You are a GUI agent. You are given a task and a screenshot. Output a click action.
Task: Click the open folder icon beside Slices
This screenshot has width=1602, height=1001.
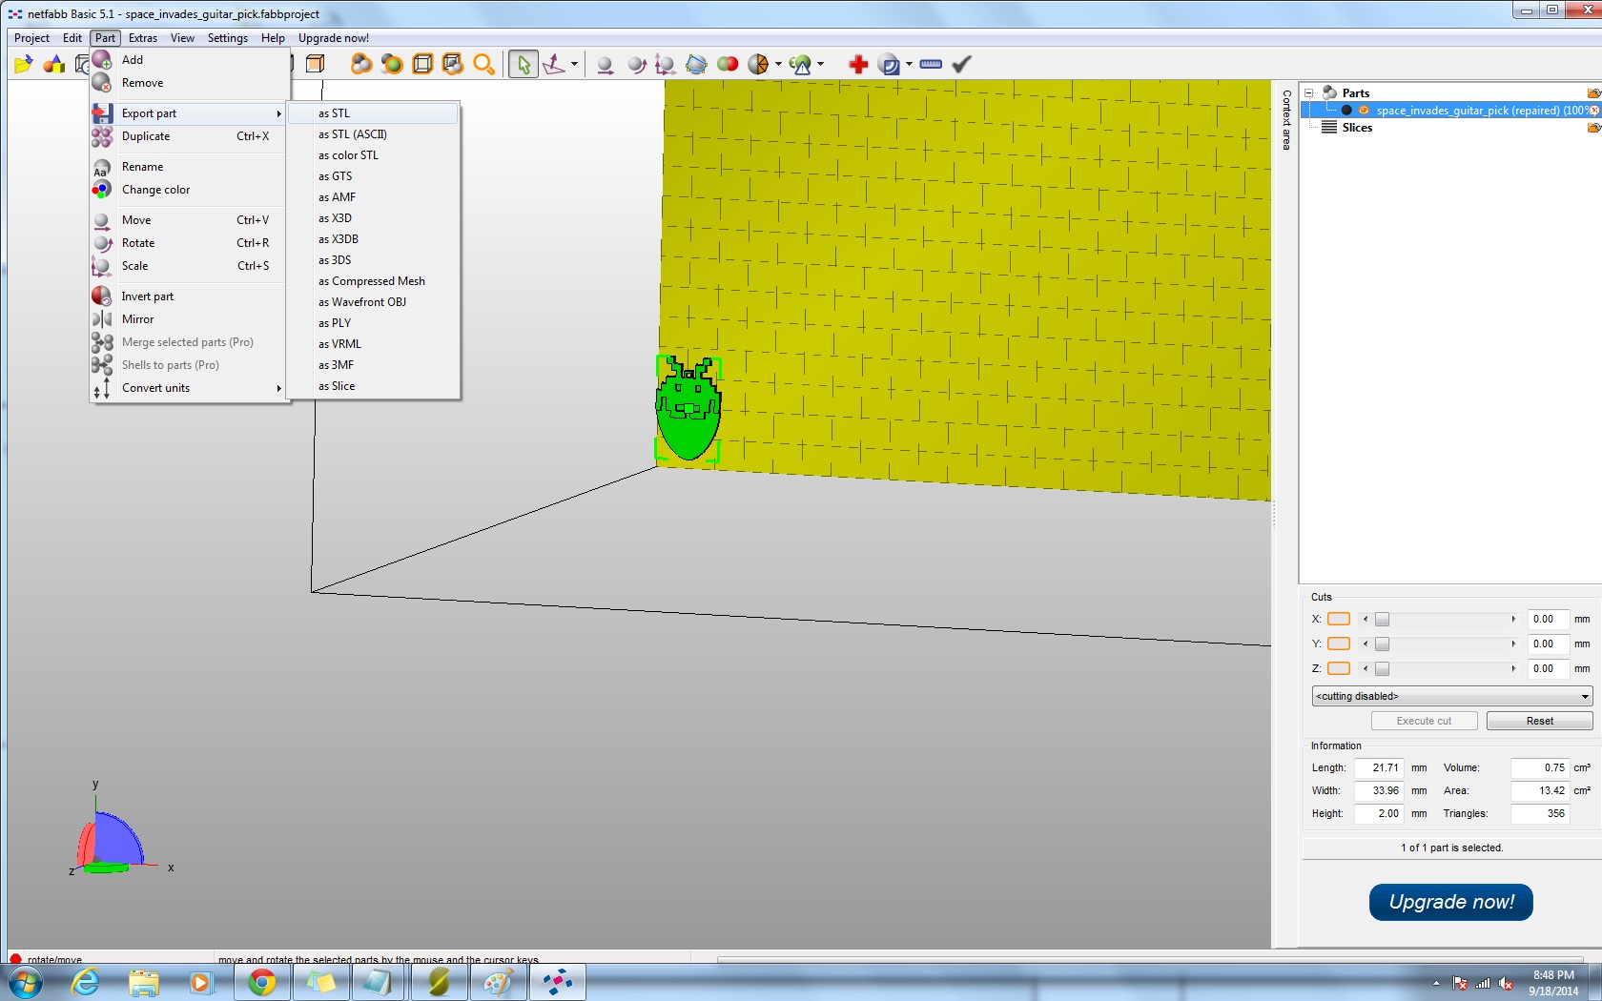(x=1593, y=127)
